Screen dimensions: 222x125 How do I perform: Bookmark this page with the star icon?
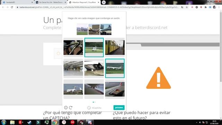point(187,7)
